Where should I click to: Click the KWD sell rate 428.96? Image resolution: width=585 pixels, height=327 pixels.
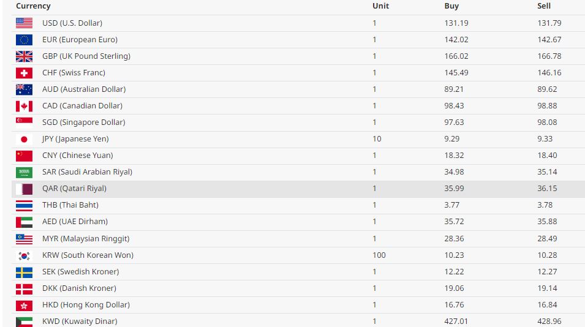549,321
